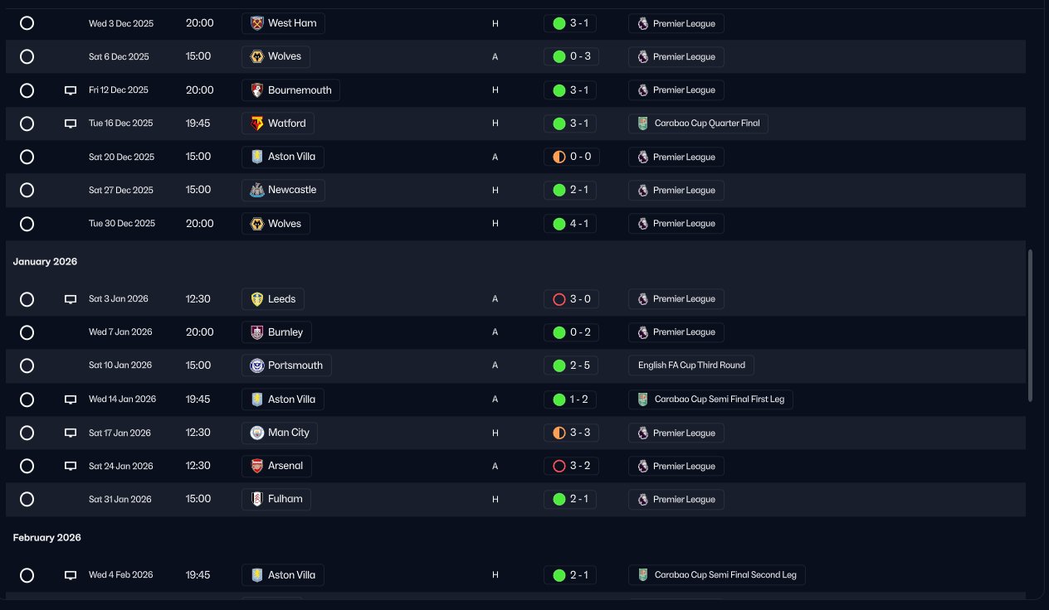Click the TV broadcast icon for Bournemouth match
Viewport: 1049px width, 610px height.
pyautogui.click(x=71, y=90)
